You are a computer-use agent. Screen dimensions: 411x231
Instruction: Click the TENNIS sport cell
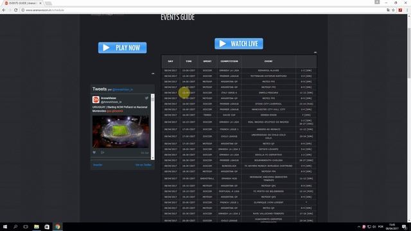click(207, 115)
